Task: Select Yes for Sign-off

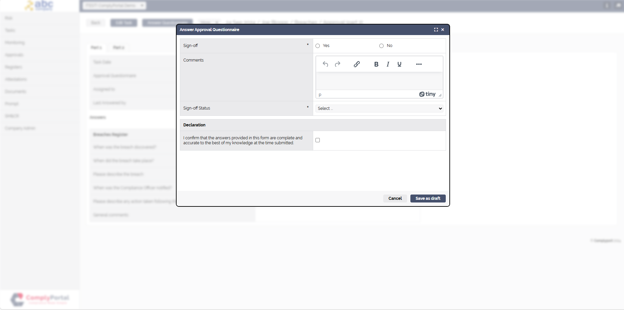Action: point(318,46)
